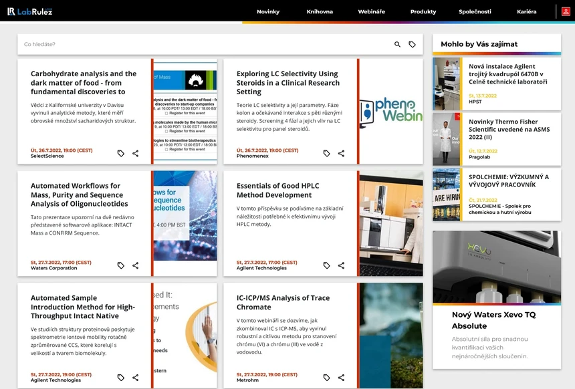
Task: Open Novinky Thermo Fisher Scientific ASMS article
Action: click(x=509, y=130)
